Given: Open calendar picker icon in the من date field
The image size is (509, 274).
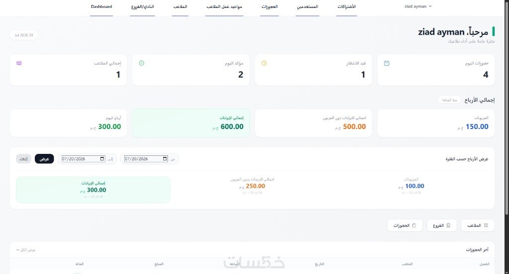Looking at the screenshot, I should pos(165,158).
